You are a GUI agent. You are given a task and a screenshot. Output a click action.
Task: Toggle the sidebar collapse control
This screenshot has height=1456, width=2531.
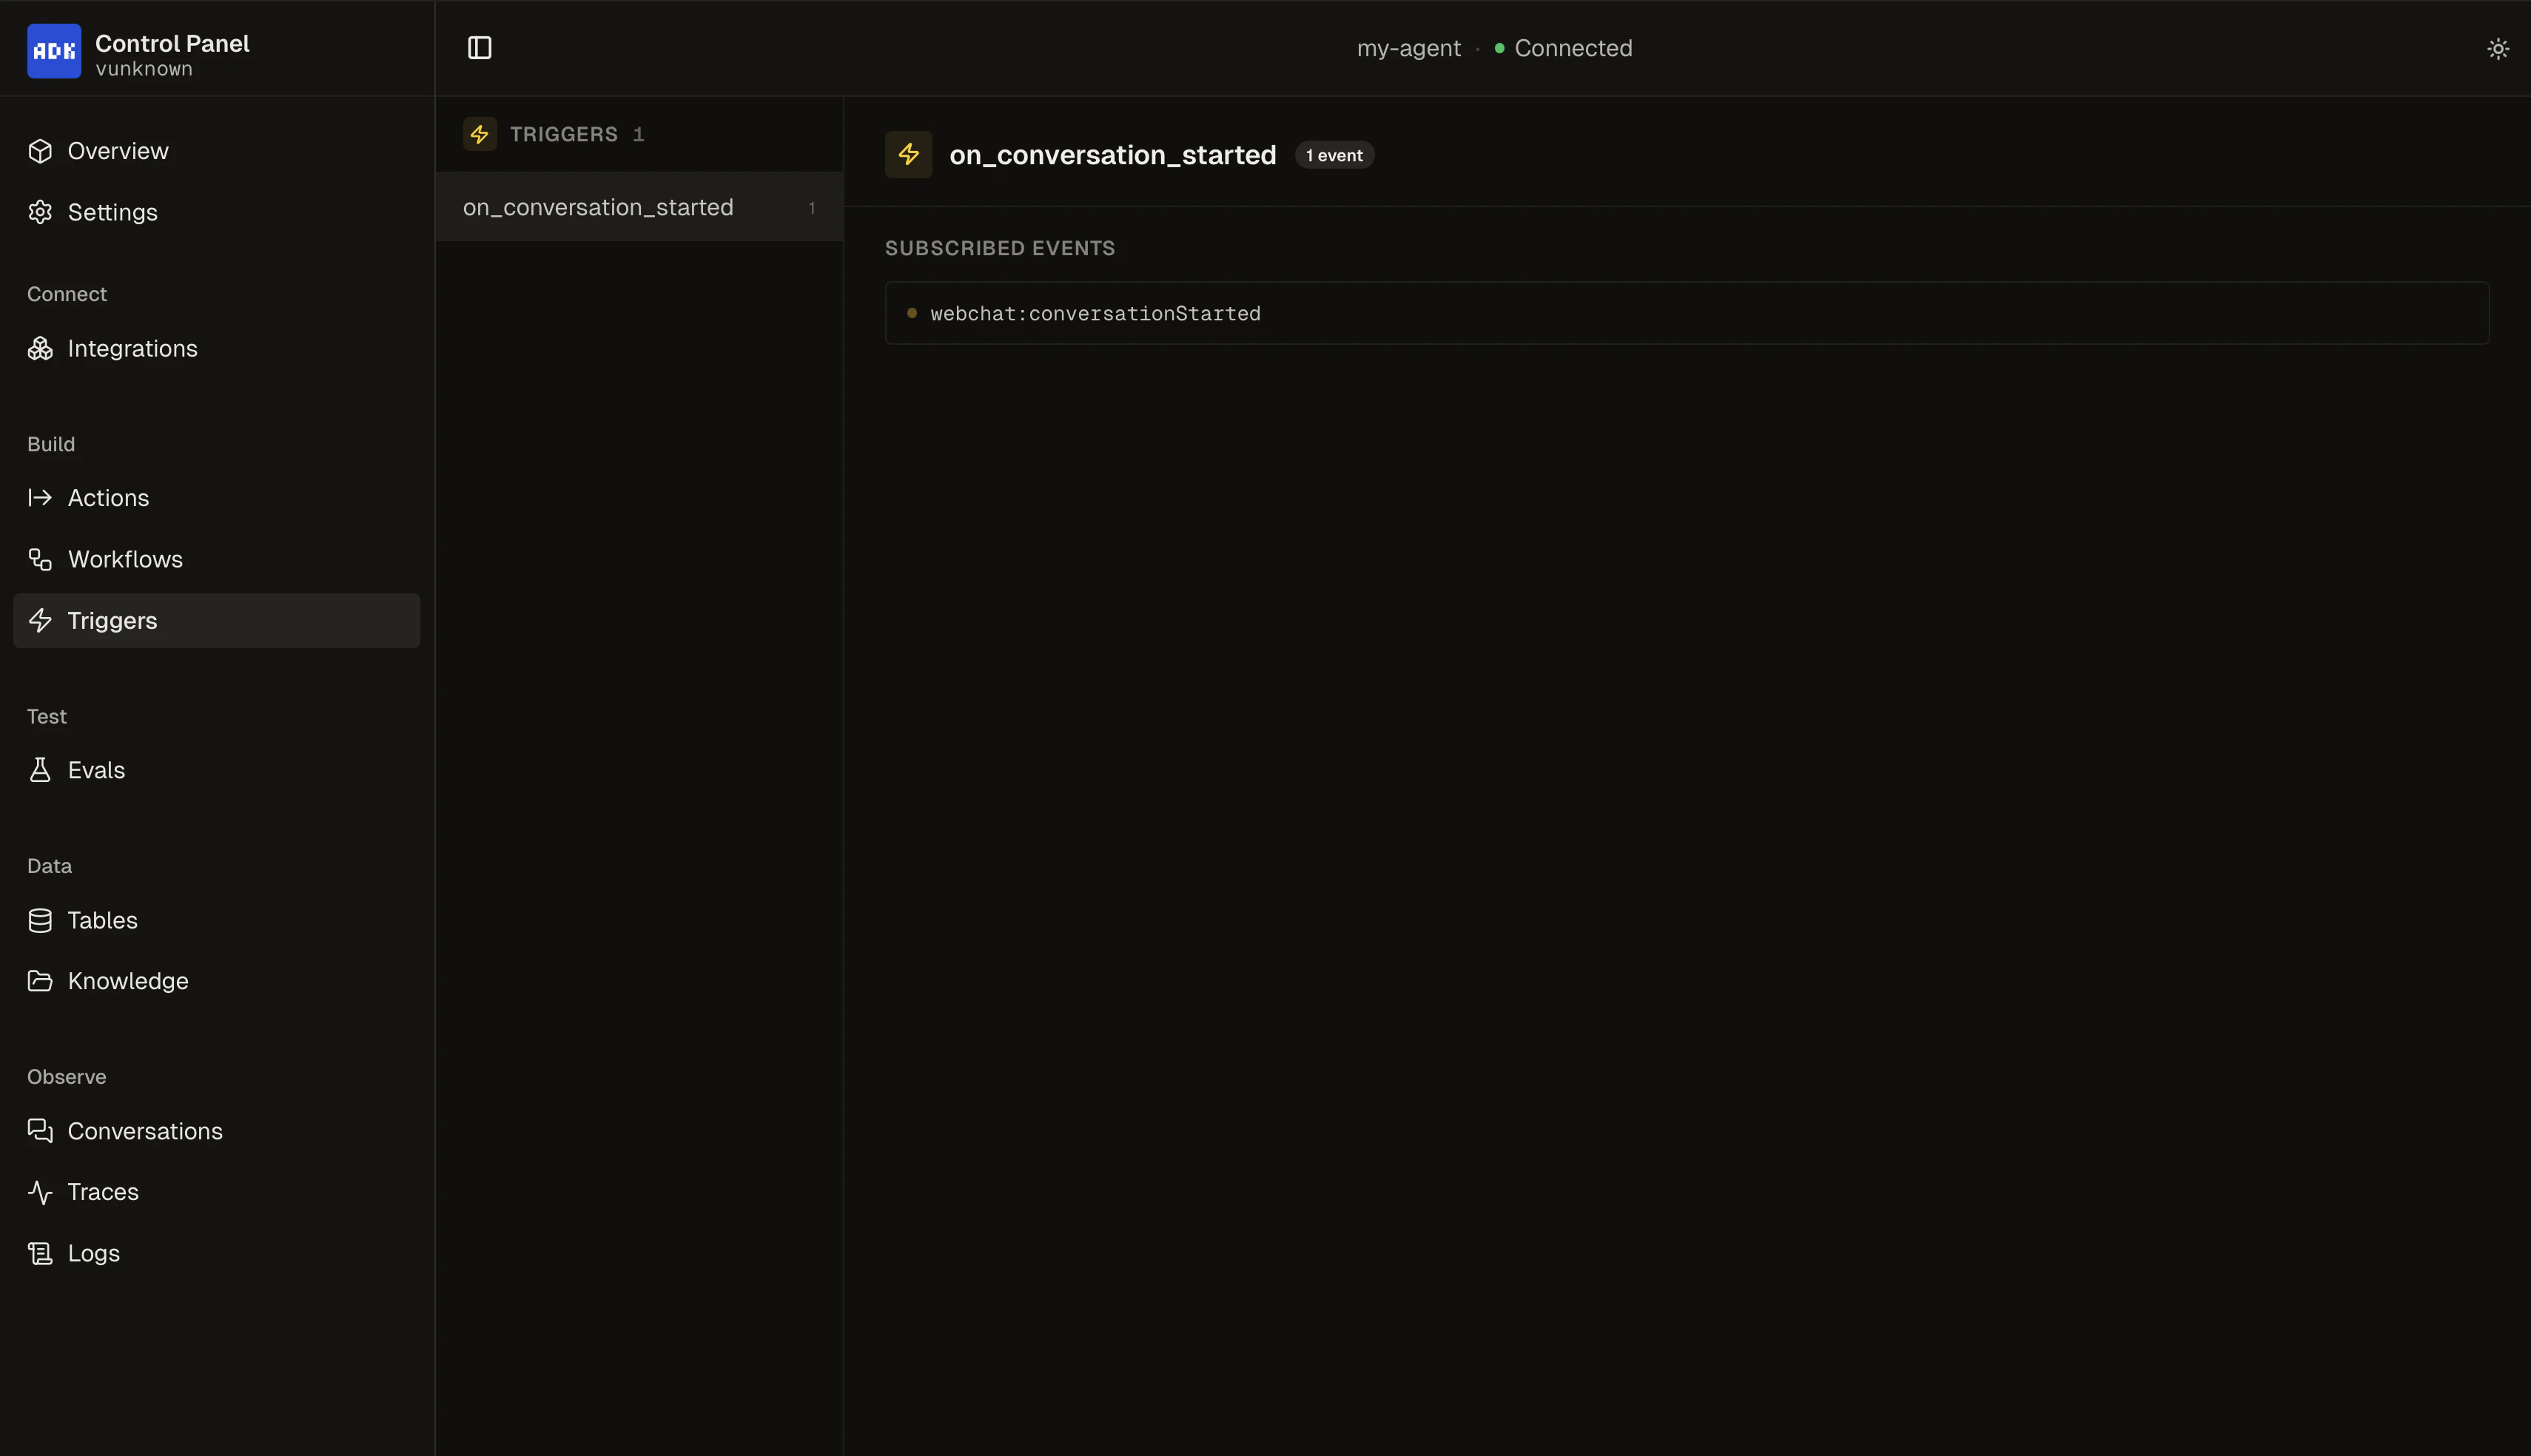pyautogui.click(x=479, y=47)
